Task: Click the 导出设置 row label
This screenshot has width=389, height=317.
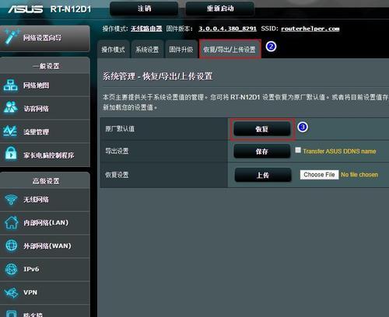Action: click(x=117, y=151)
